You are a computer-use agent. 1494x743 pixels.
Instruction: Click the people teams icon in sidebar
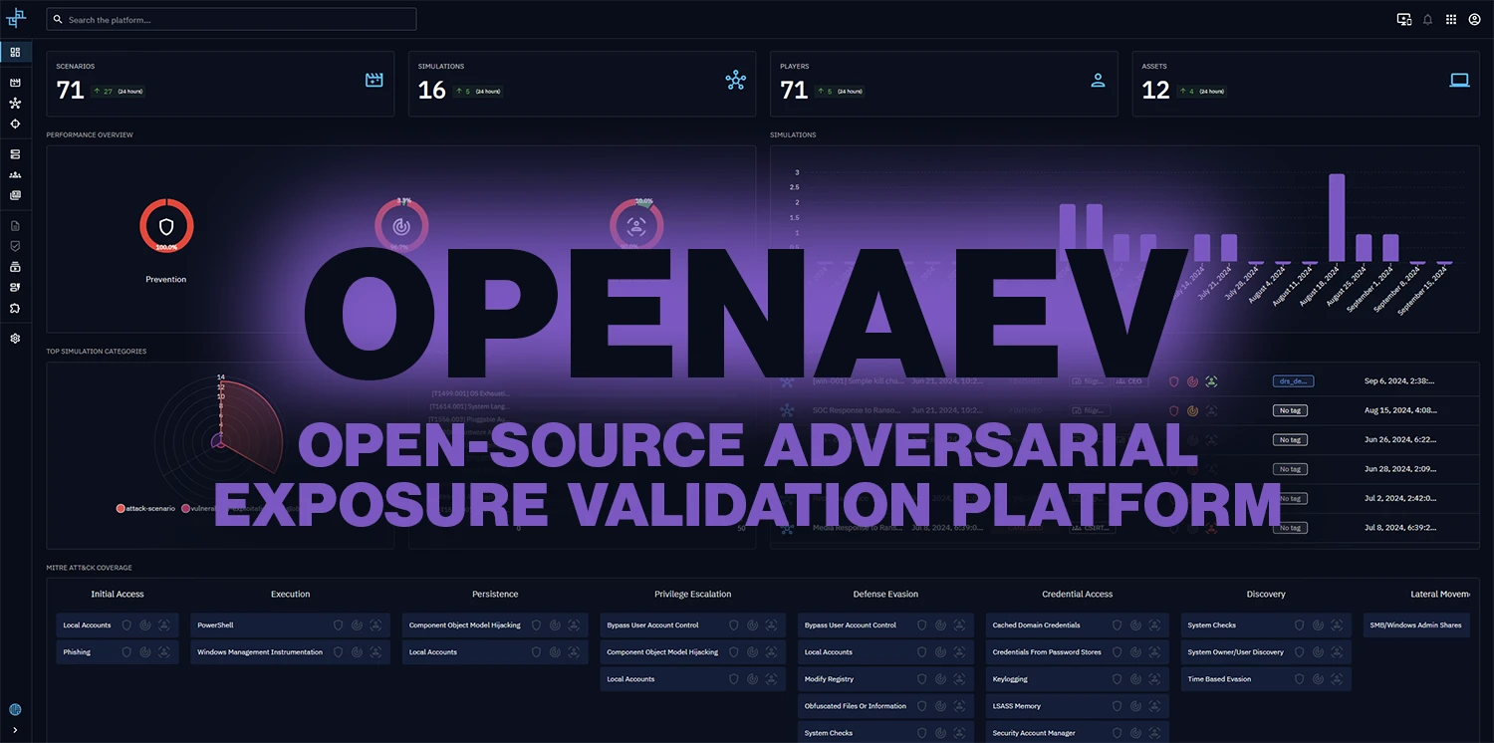coord(15,175)
